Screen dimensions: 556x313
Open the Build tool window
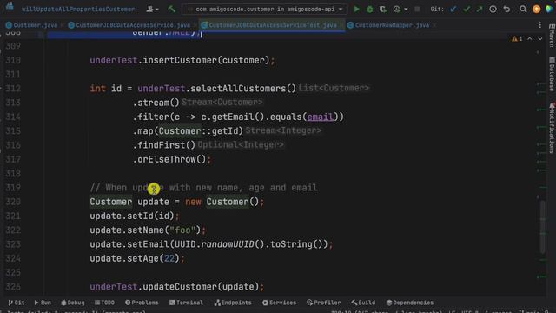click(x=363, y=303)
